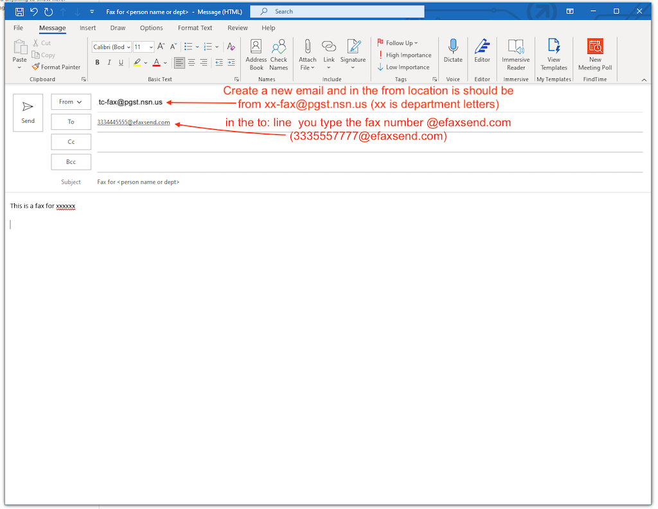Undo the last action
Image resolution: width=658 pixels, height=509 pixels.
34,12
